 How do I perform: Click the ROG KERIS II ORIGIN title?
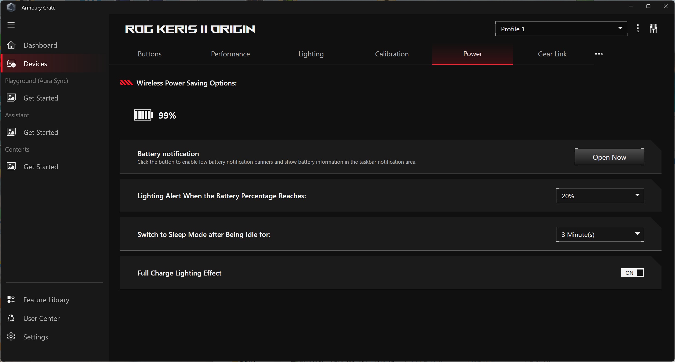coord(190,29)
